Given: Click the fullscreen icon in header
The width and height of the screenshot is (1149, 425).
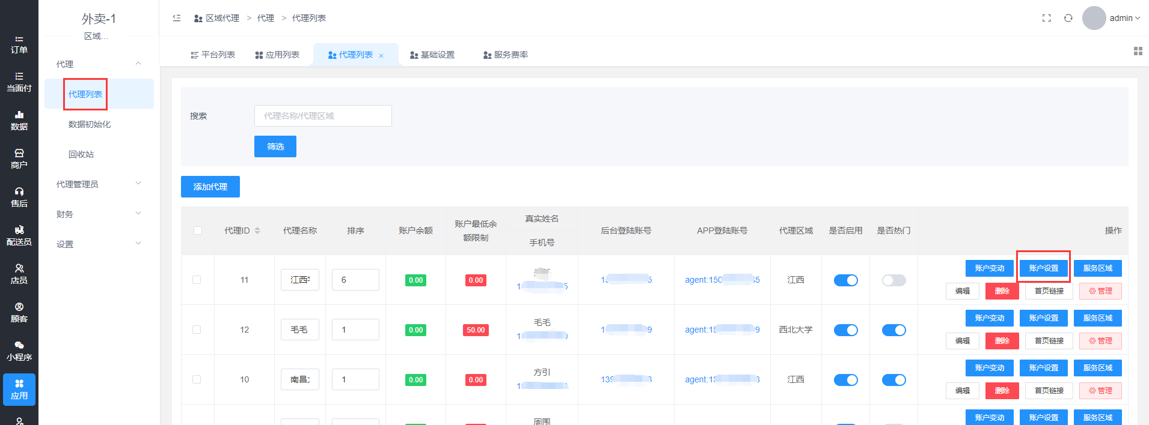Looking at the screenshot, I should [1046, 18].
